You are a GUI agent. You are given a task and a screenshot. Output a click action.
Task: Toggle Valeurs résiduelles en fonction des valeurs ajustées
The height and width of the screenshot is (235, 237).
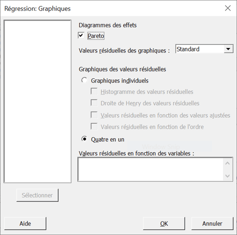point(94,115)
